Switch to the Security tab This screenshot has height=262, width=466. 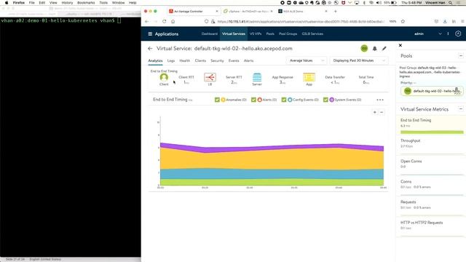(x=217, y=60)
